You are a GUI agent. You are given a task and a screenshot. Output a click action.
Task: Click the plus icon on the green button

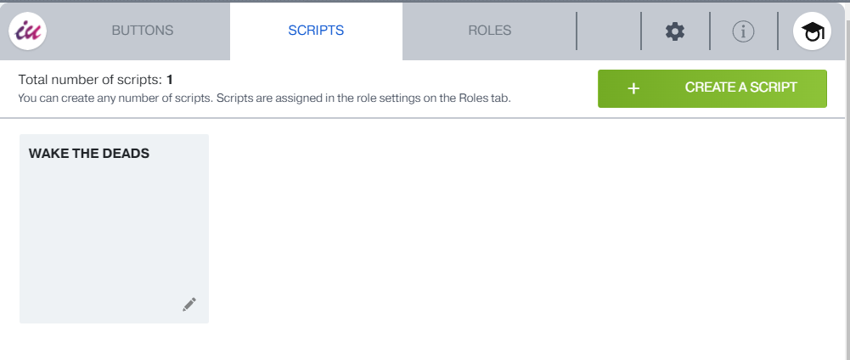tap(633, 88)
